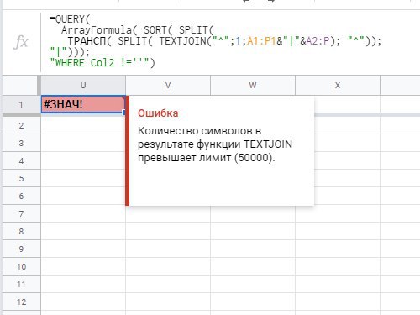
Task: Click the Ошибка error tooltip title
Action: (158, 113)
